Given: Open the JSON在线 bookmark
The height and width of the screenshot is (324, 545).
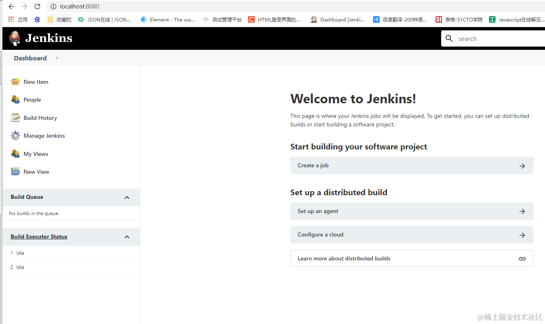Looking at the screenshot, I should 105,19.
